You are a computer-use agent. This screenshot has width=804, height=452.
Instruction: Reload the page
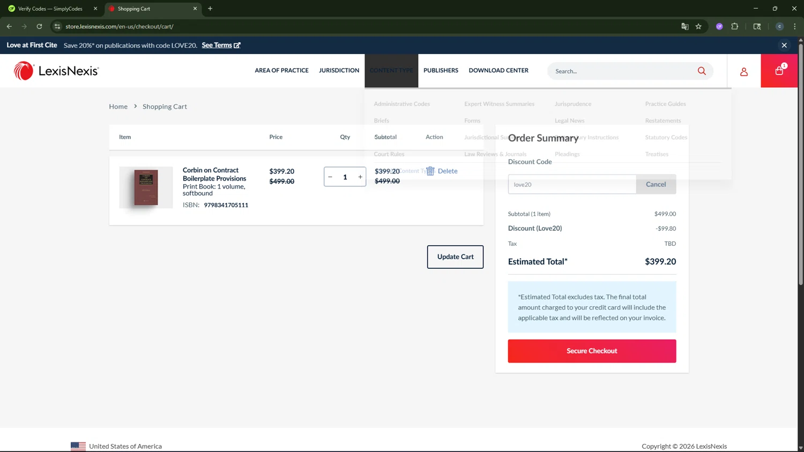coord(39,26)
